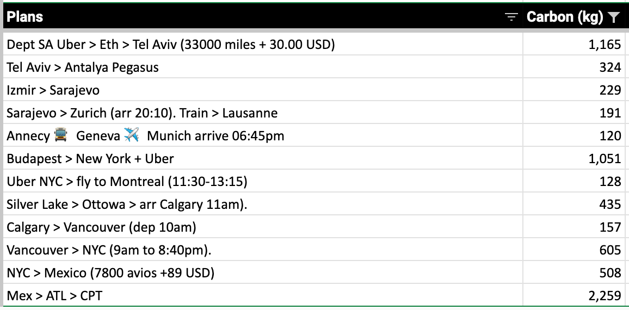Open the Plans column filter dropdown icon
This screenshot has height=310, width=629.
click(511, 17)
